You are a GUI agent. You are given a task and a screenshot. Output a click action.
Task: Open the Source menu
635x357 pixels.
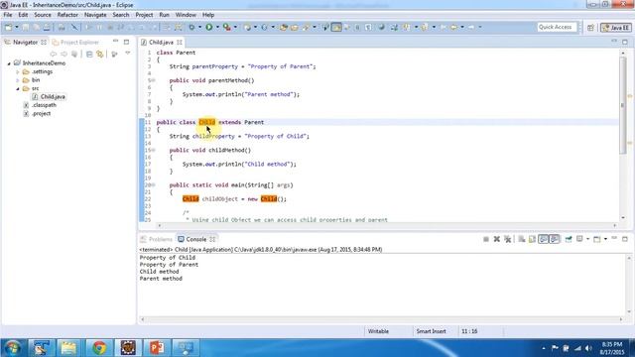click(43, 15)
